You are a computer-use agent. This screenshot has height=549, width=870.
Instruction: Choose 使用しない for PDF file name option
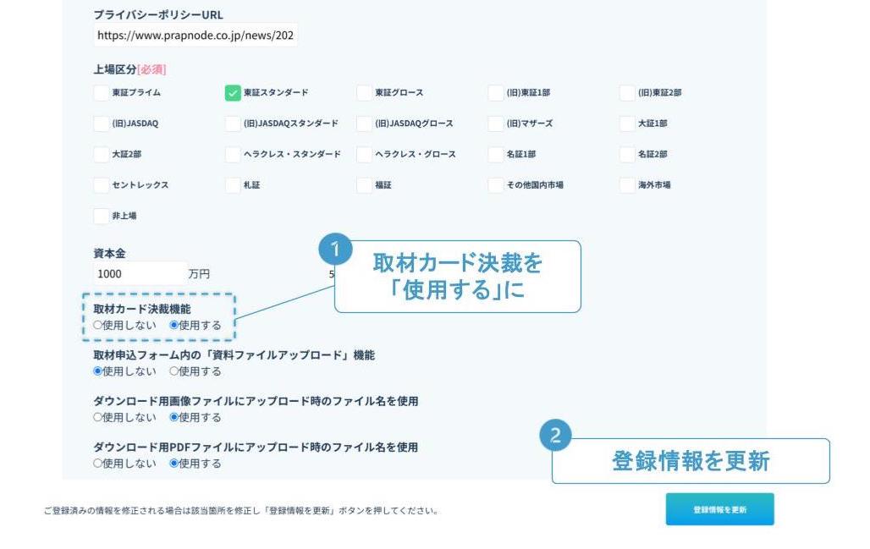click(x=98, y=464)
